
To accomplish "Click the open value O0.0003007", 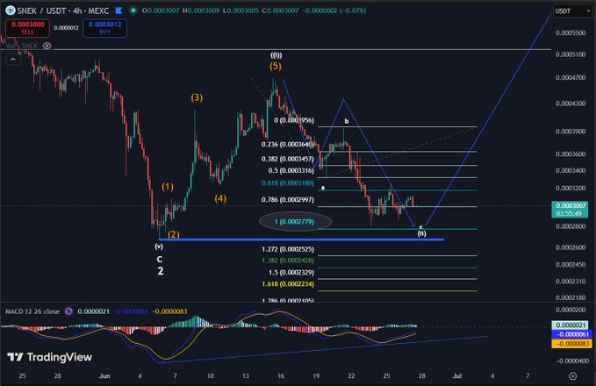I will (x=160, y=11).
